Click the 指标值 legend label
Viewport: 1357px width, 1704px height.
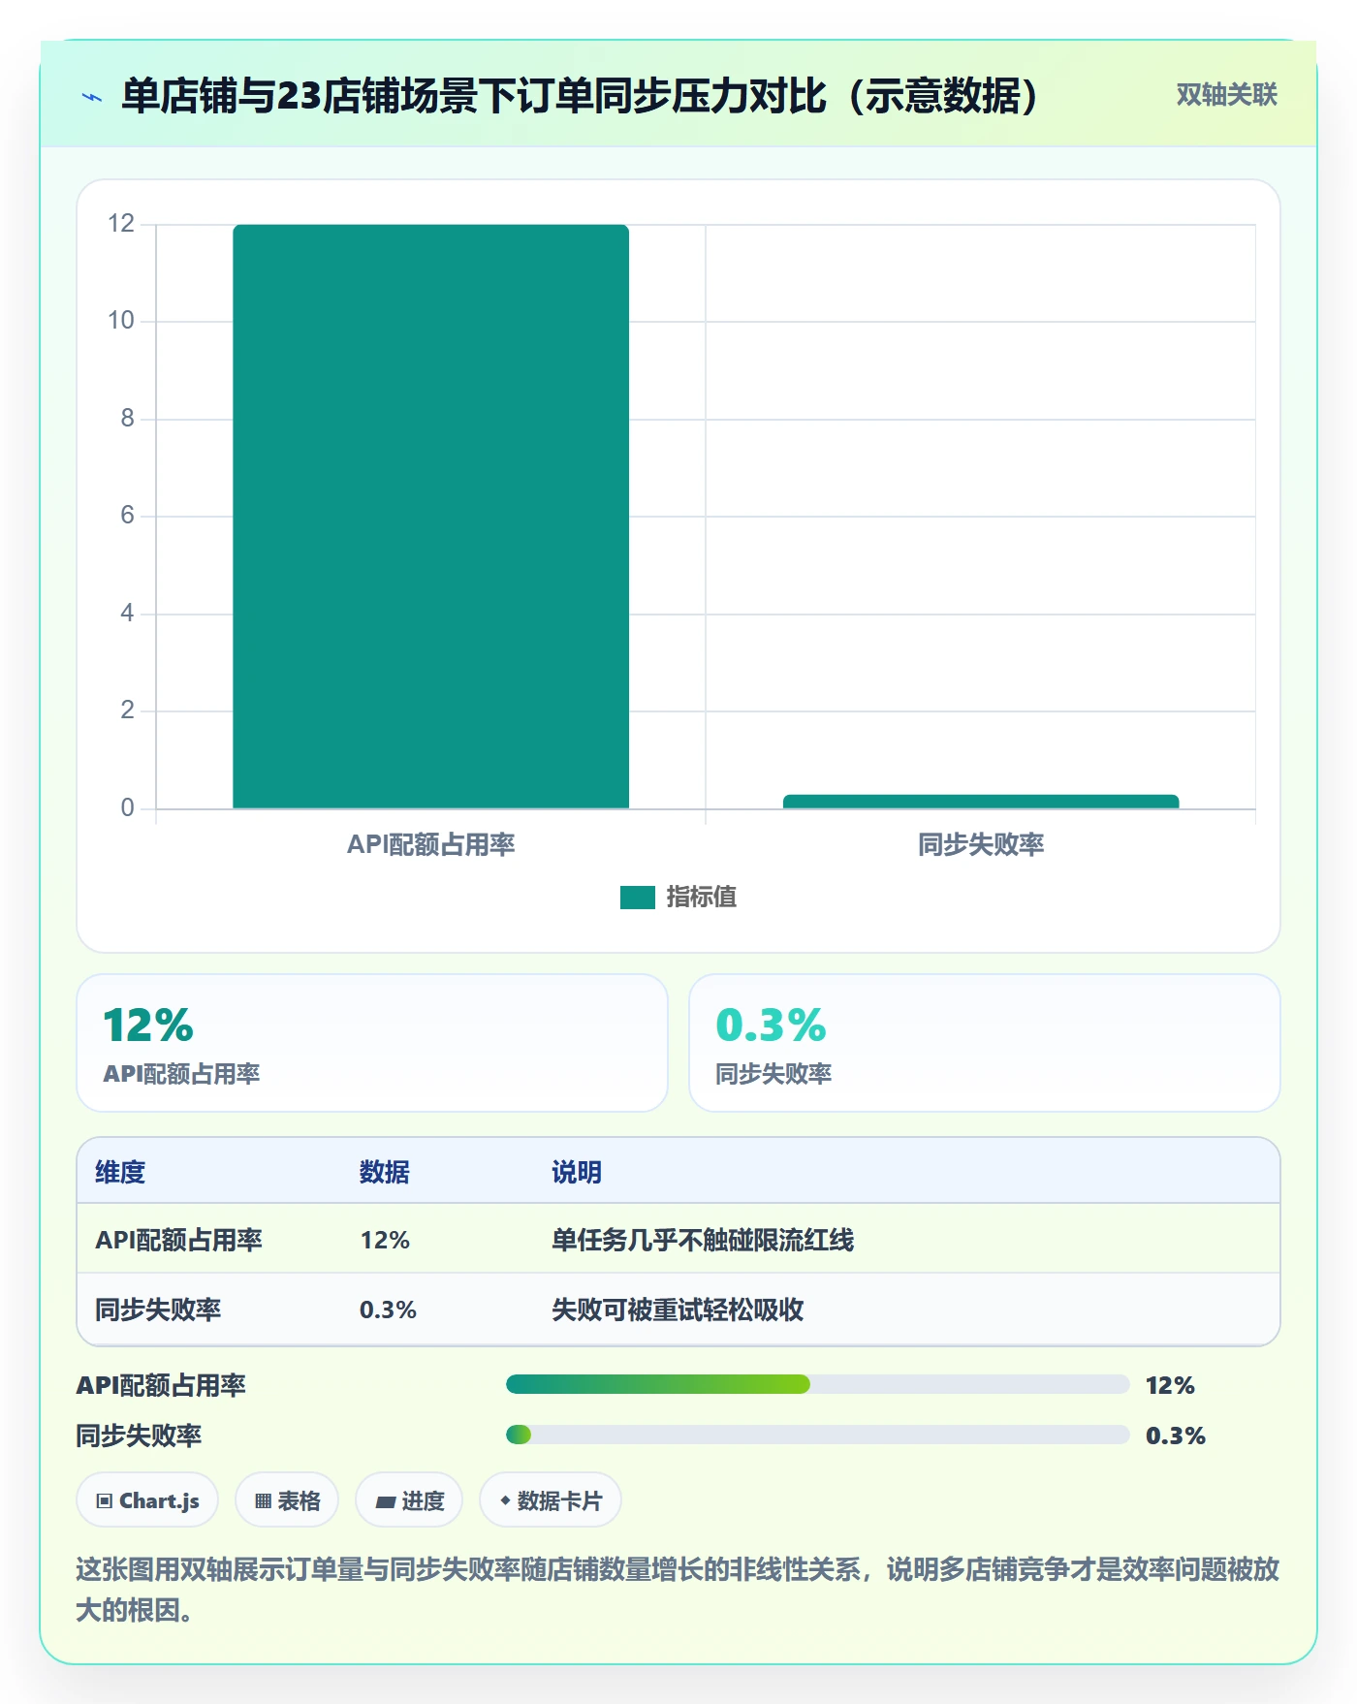pyautogui.click(x=701, y=898)
